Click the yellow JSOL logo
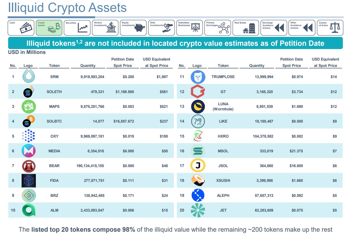This screenshot has width=352, height=236. tap(198, 166)
